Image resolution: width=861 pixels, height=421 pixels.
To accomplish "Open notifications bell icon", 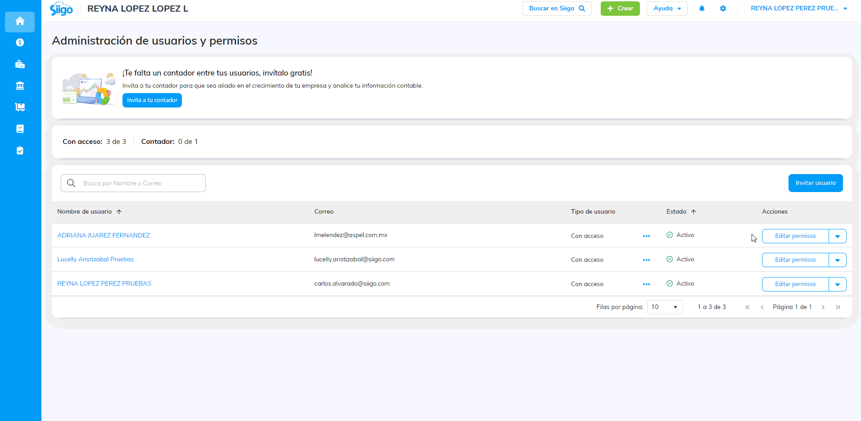I will [702, 9].
